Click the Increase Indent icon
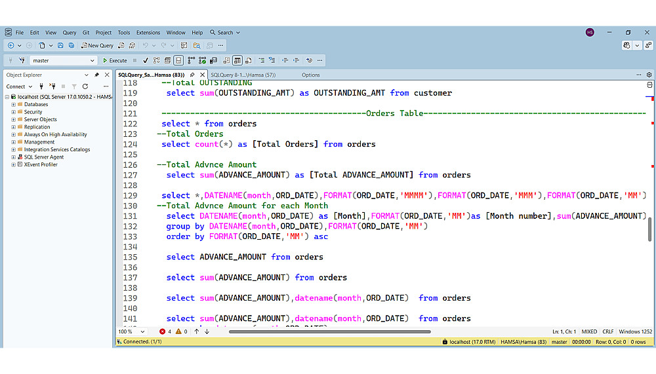 [x=296, y=61]
